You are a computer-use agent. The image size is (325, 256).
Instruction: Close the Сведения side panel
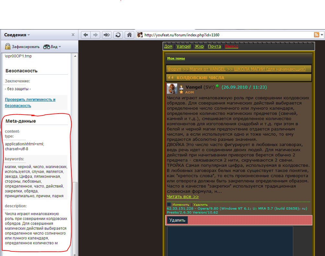73,35
